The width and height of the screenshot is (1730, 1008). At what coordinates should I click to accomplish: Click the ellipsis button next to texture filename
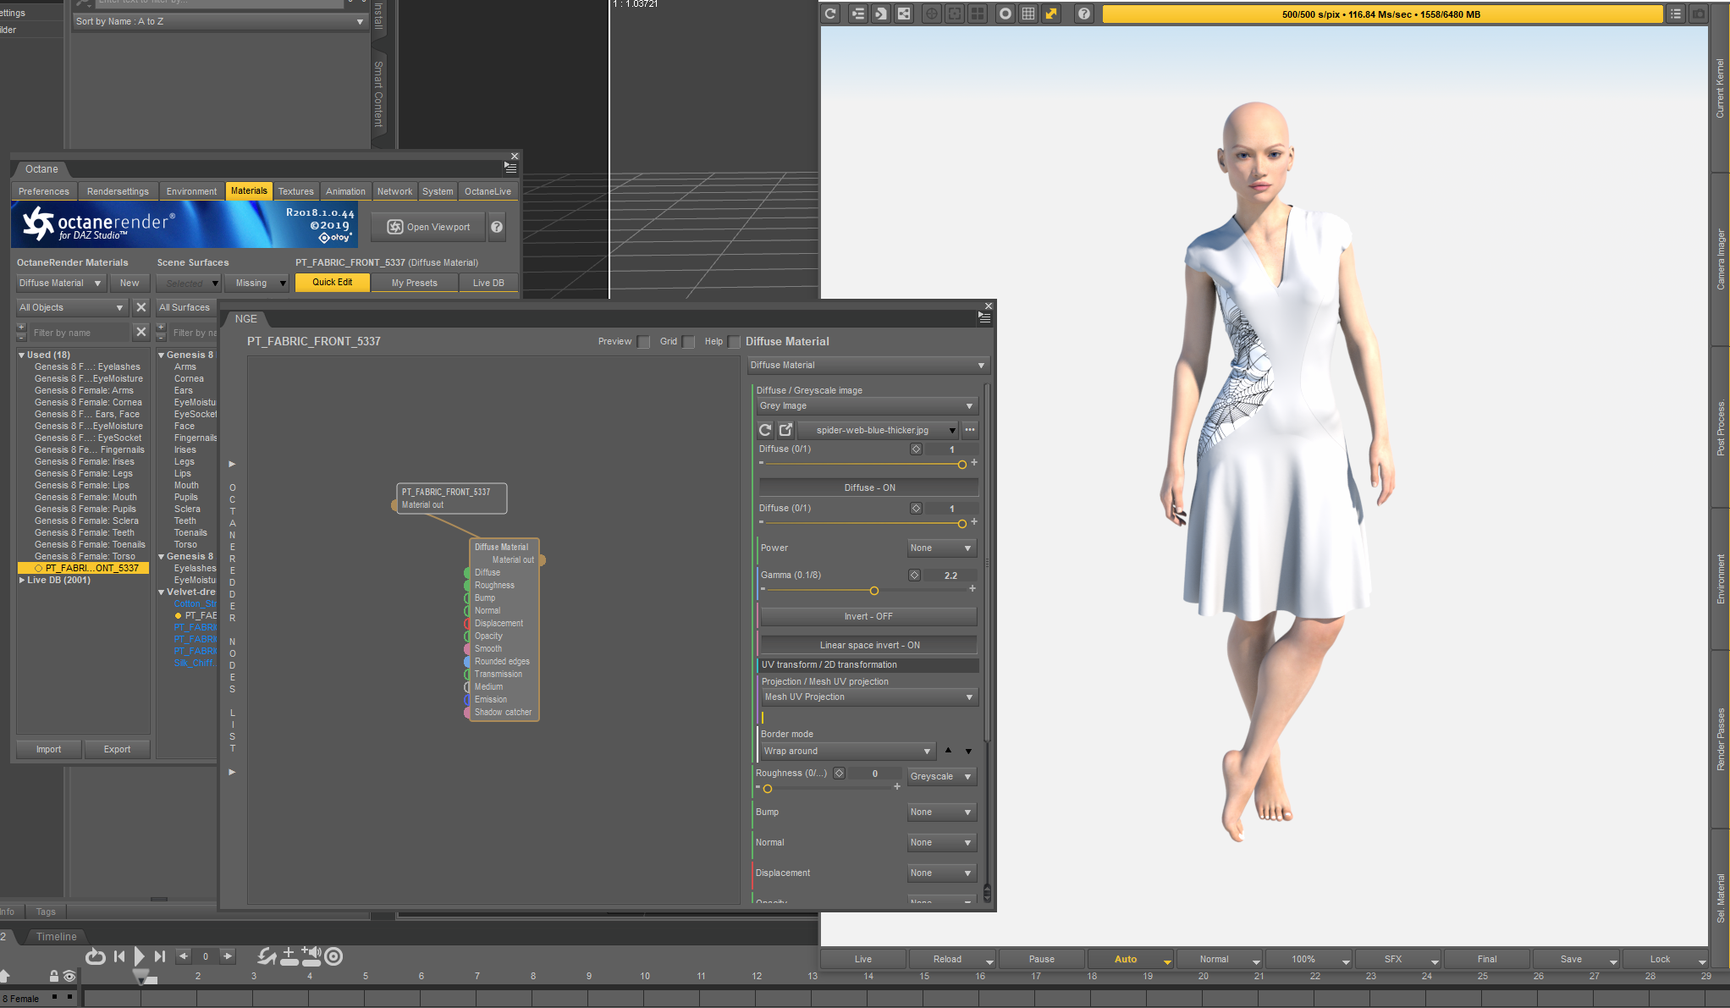[970, 430]
